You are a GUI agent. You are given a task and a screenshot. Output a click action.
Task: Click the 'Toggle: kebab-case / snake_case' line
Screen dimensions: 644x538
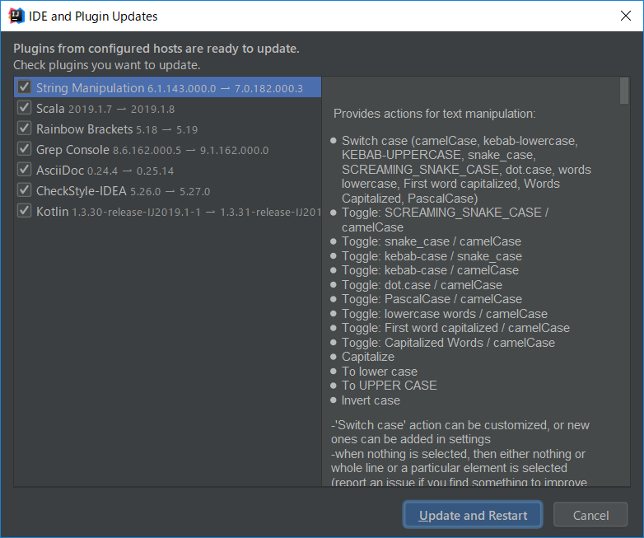point(432,256)
